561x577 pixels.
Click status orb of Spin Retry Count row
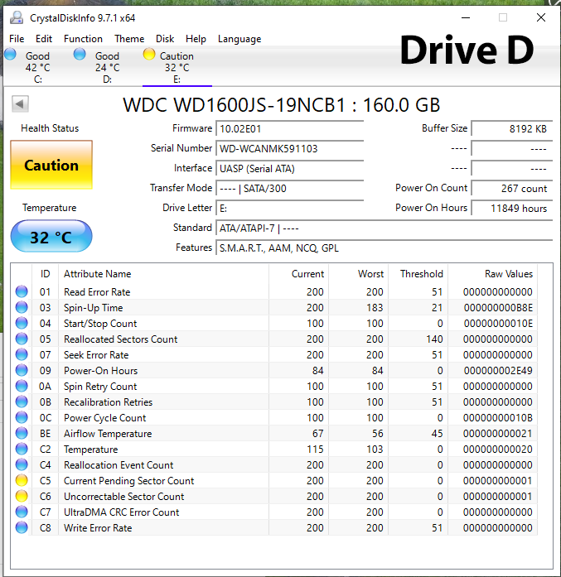(x=22, y=386)
